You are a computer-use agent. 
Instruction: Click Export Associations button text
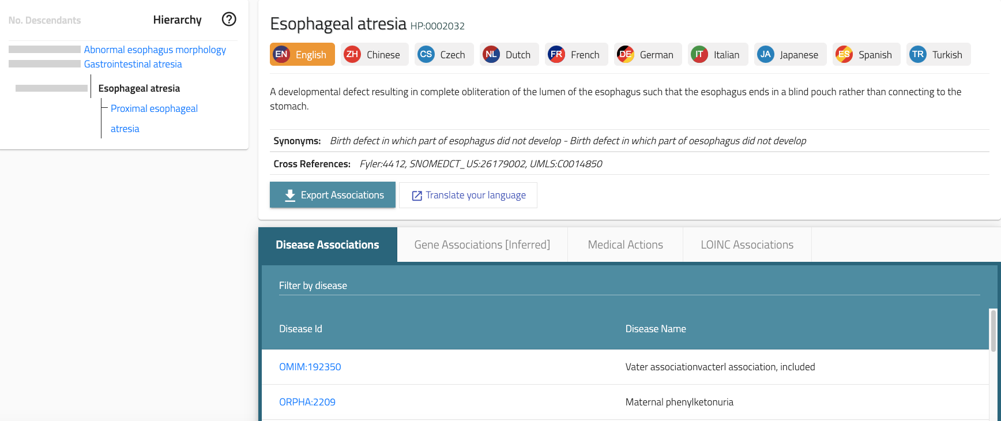click(343, 195)
